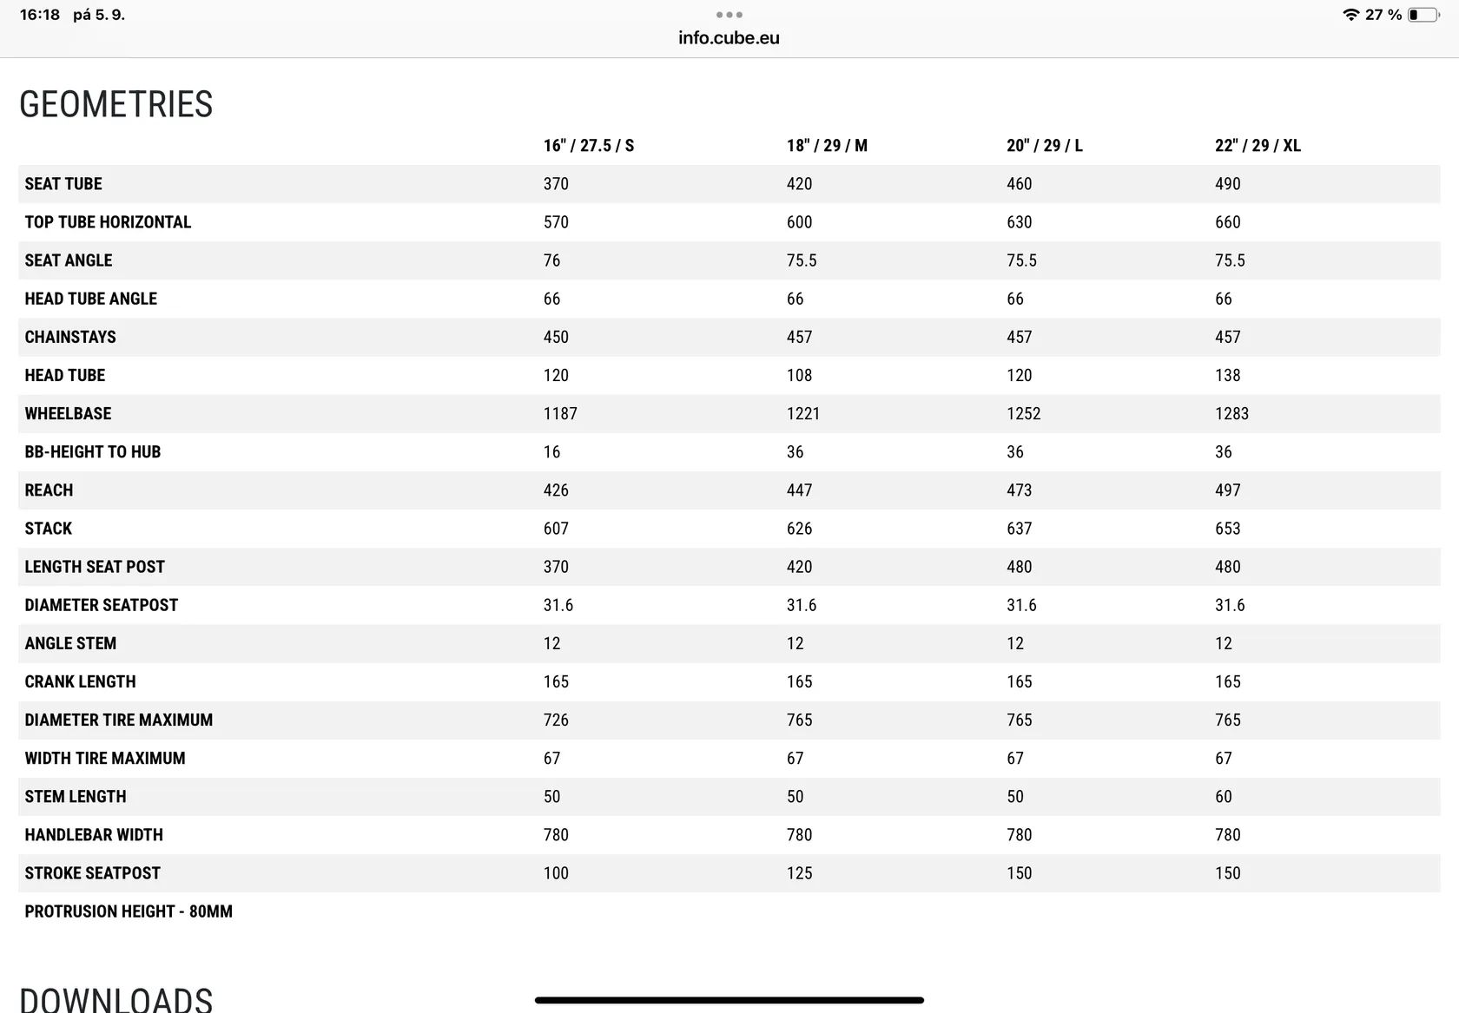Select the REACH row label
The image size is (1459, 1013).
click(49, 490)
